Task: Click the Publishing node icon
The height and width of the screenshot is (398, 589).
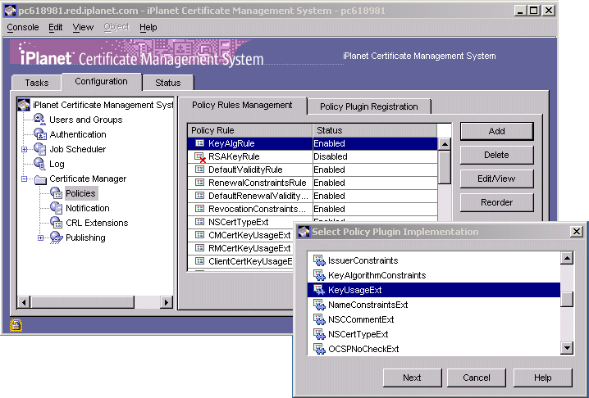Action: [x=57, y=237]
